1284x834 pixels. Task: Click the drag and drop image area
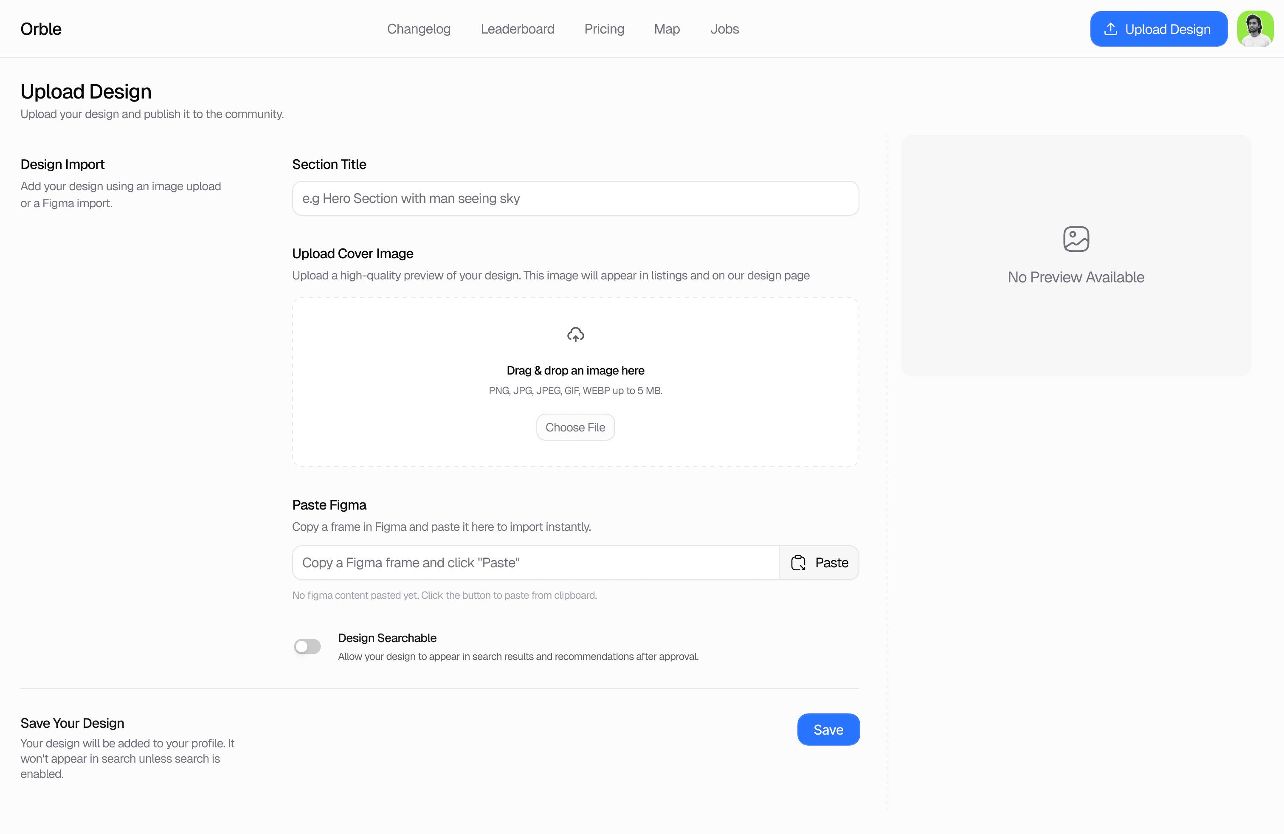(575, 382)
